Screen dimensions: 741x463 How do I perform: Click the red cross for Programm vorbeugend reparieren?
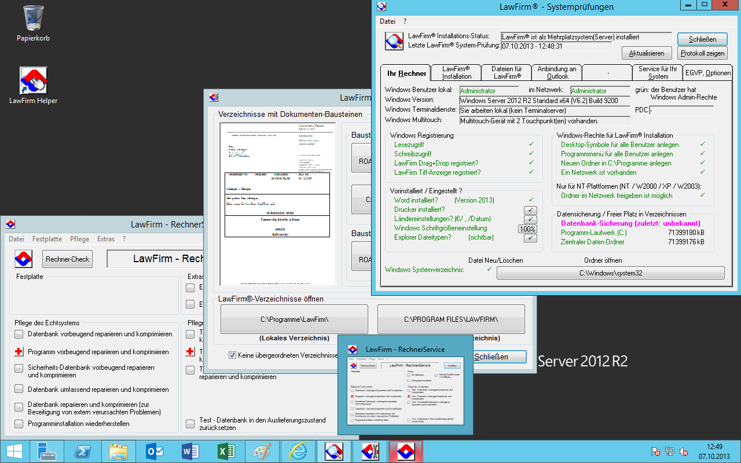(x=19, y=352)
